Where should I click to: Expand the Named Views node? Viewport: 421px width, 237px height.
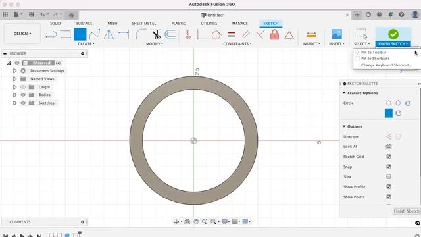(14, 79)
